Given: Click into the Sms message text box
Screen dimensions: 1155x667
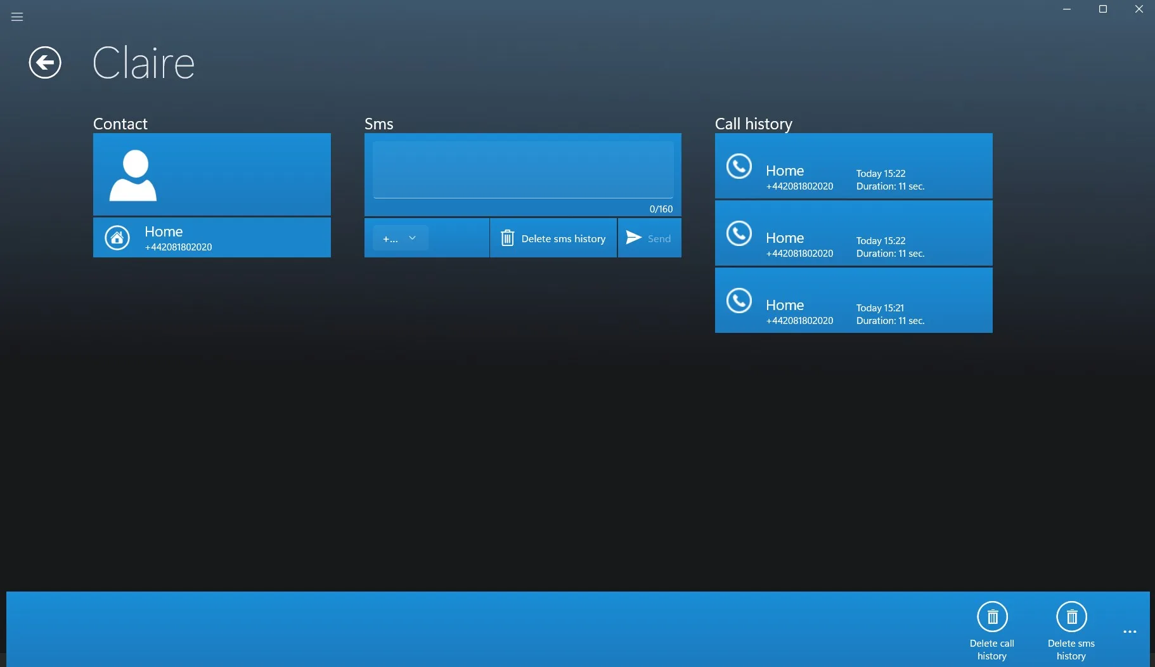Looking at the screenshot, I should [523, 170].
